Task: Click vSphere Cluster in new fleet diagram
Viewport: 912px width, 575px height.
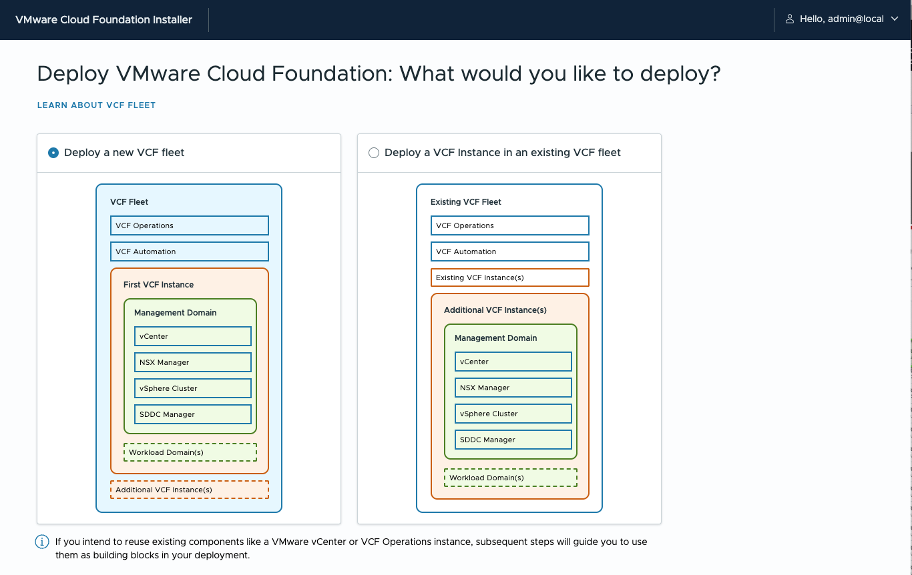Action: pos(192,388)
